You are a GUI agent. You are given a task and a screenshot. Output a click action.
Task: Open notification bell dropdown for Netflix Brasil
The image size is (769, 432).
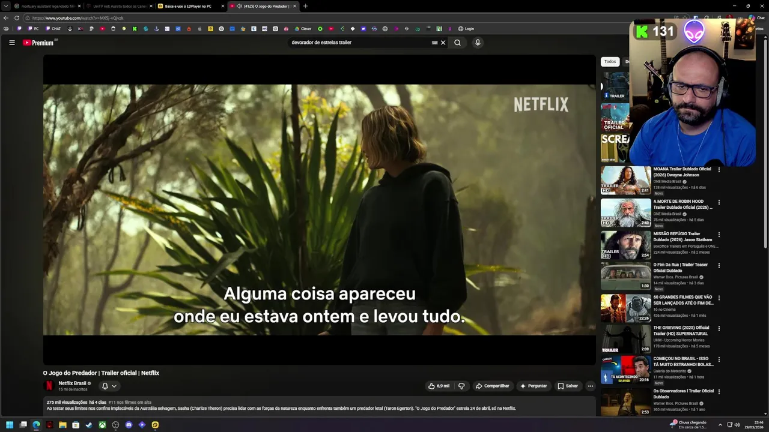[109, 386]
